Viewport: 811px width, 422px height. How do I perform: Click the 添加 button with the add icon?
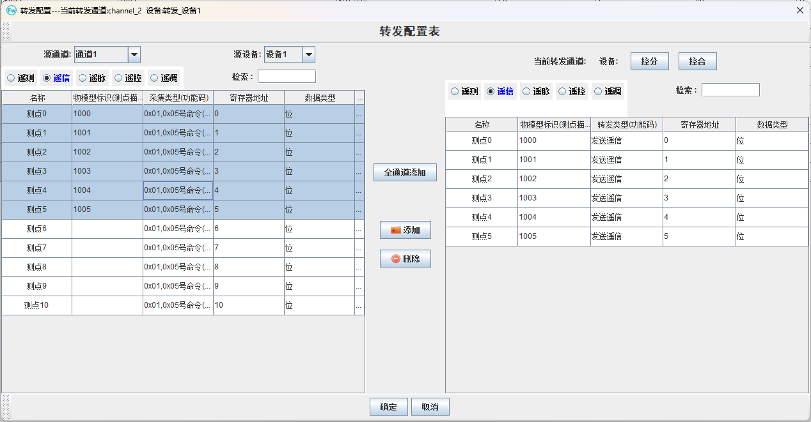(x=405, y=230)
